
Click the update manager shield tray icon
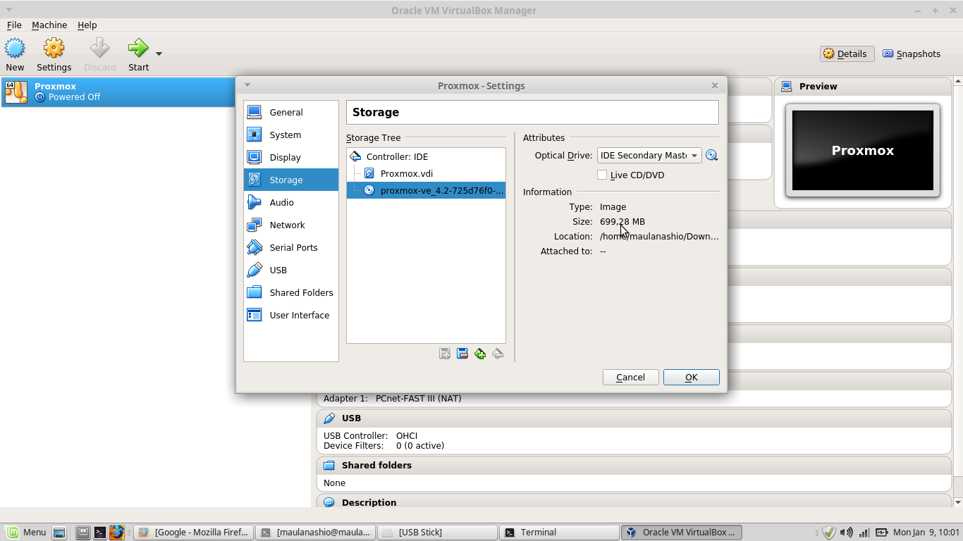[x=829, y=533]
